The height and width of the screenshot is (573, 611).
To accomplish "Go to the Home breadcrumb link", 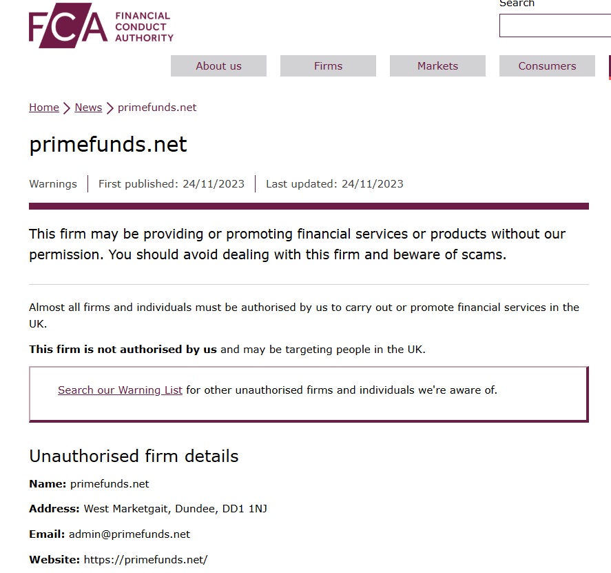I will (44, 108).
